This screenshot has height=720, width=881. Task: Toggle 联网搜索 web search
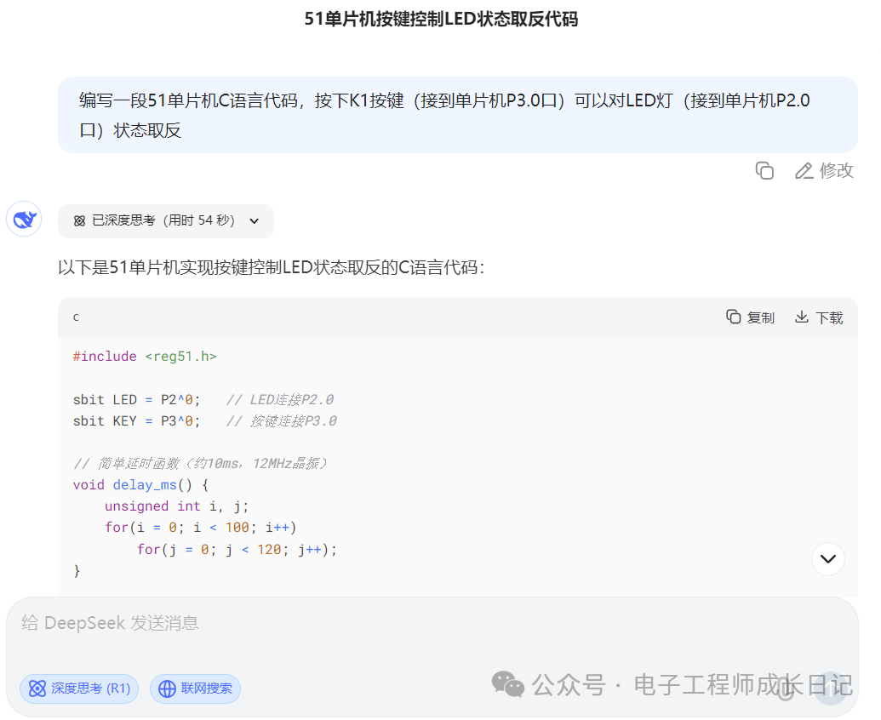click(x=196, y=689)
